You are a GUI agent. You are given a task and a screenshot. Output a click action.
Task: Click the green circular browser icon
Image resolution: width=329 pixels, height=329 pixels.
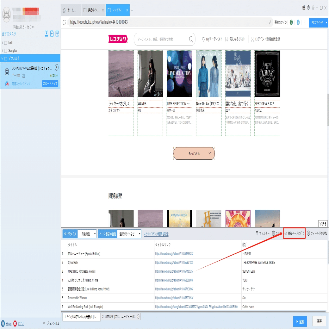tap(291, 22)
